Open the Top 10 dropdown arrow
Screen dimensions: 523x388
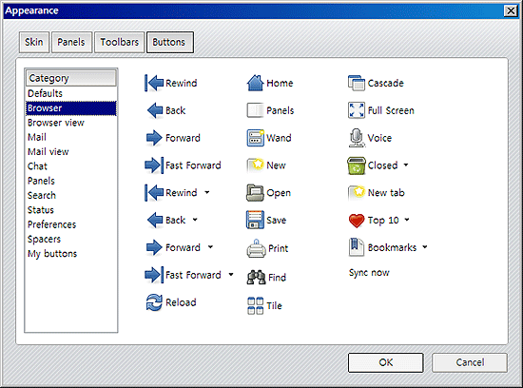[407, 220]
